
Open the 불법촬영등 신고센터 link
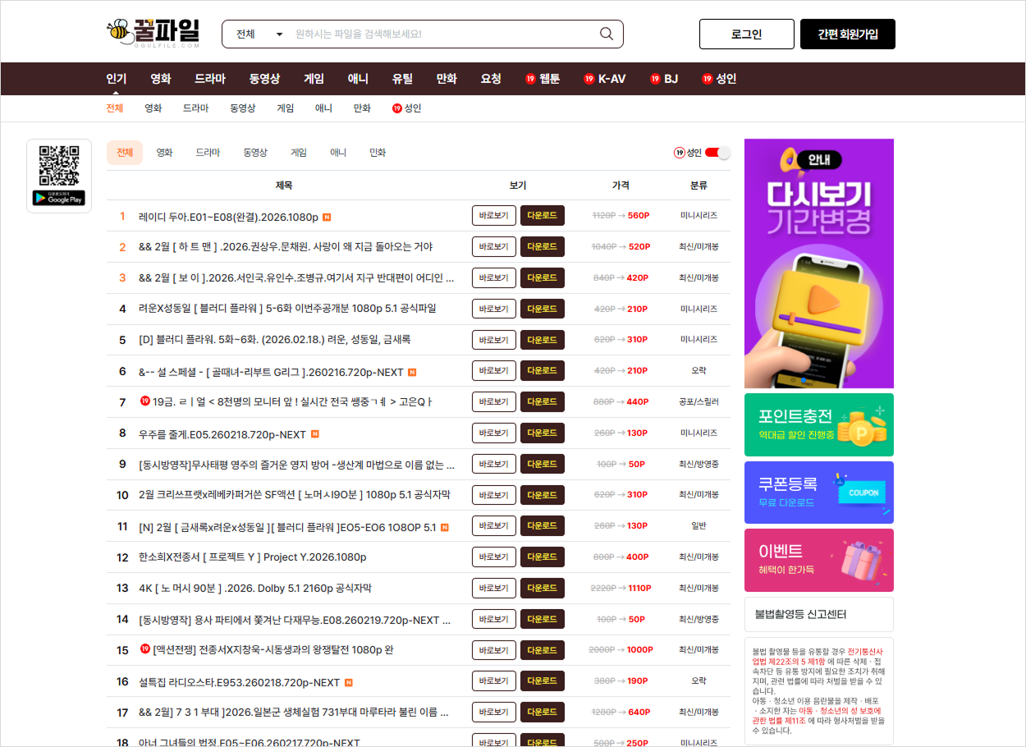818,614
